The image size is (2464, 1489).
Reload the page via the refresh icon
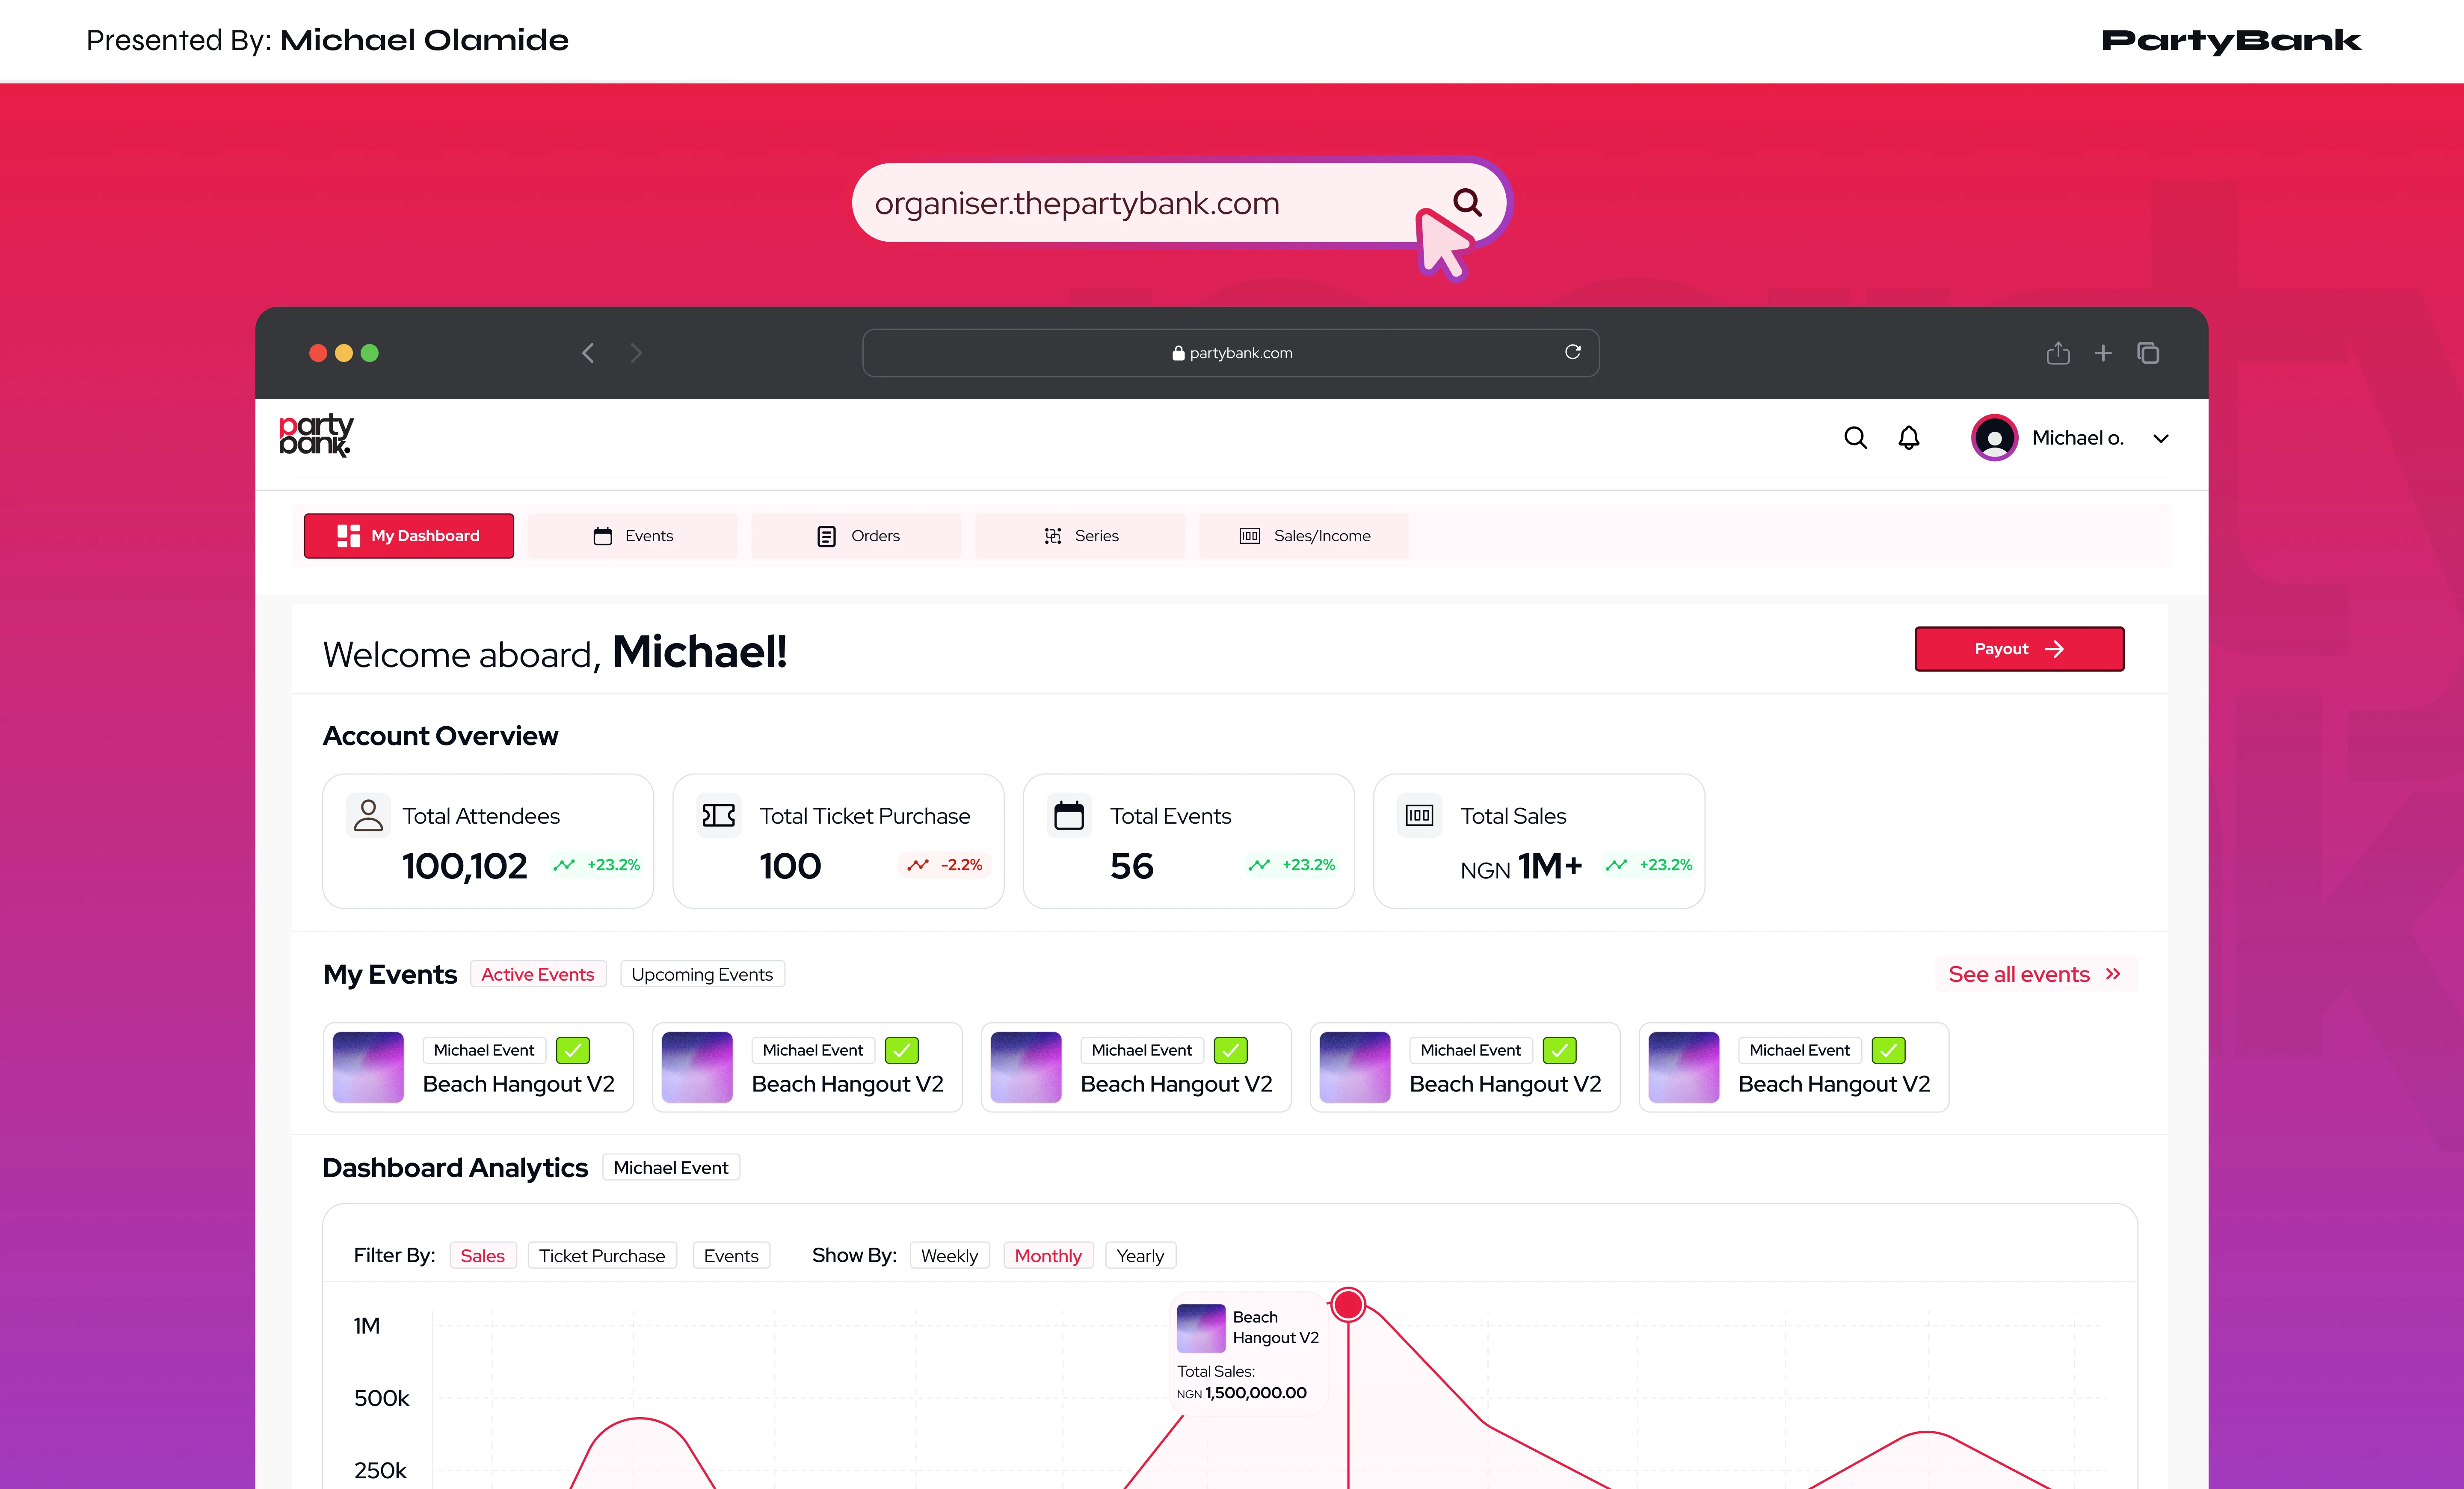pos(1573,352)
